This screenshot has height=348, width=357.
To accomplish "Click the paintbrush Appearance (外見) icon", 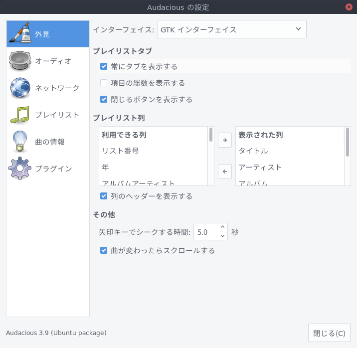I will click(20, 34).
